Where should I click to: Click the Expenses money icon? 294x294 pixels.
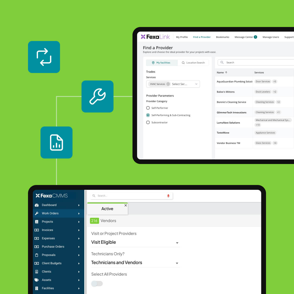click(37, 238)
